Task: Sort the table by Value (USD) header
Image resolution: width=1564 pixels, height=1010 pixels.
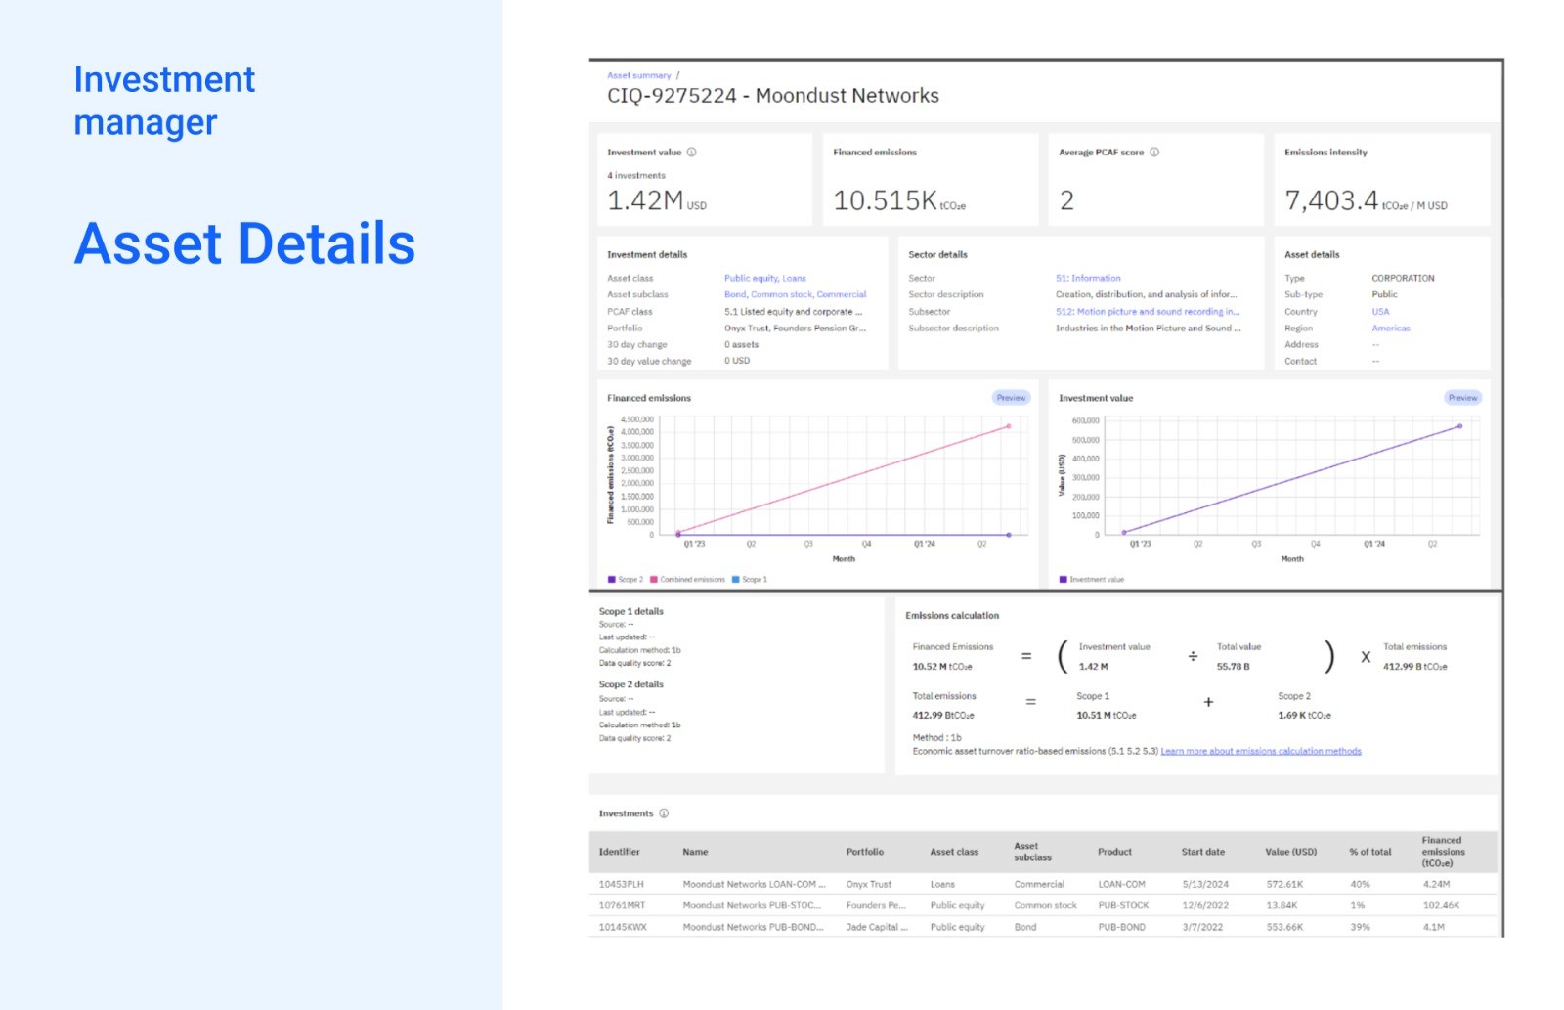Action: (x=1291, y=852)
